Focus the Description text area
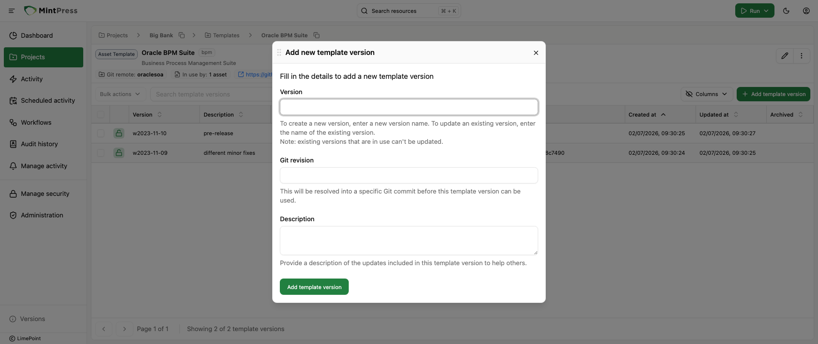The image size is (818, 344). coord(409,240)
